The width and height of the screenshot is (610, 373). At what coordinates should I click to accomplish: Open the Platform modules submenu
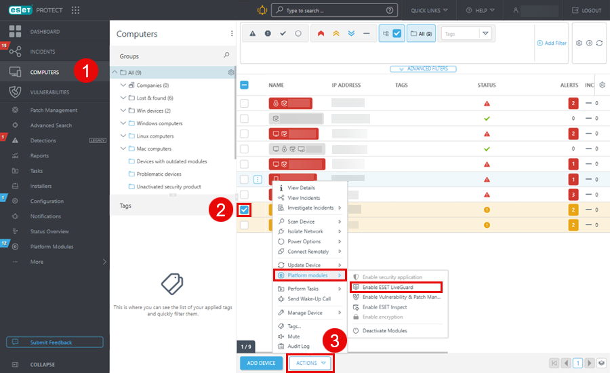tap(309, 275)
